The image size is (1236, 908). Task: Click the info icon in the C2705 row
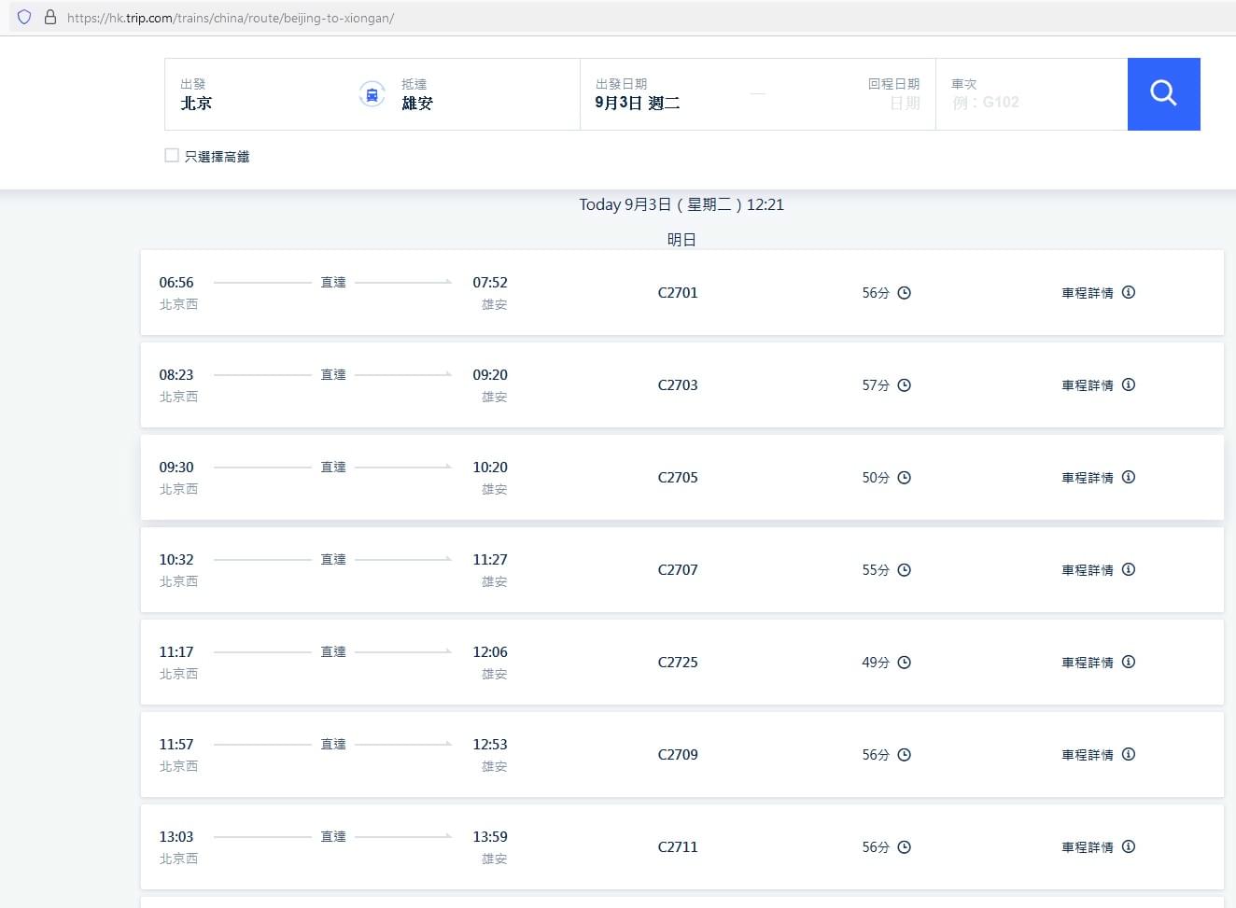(1129, 477)
